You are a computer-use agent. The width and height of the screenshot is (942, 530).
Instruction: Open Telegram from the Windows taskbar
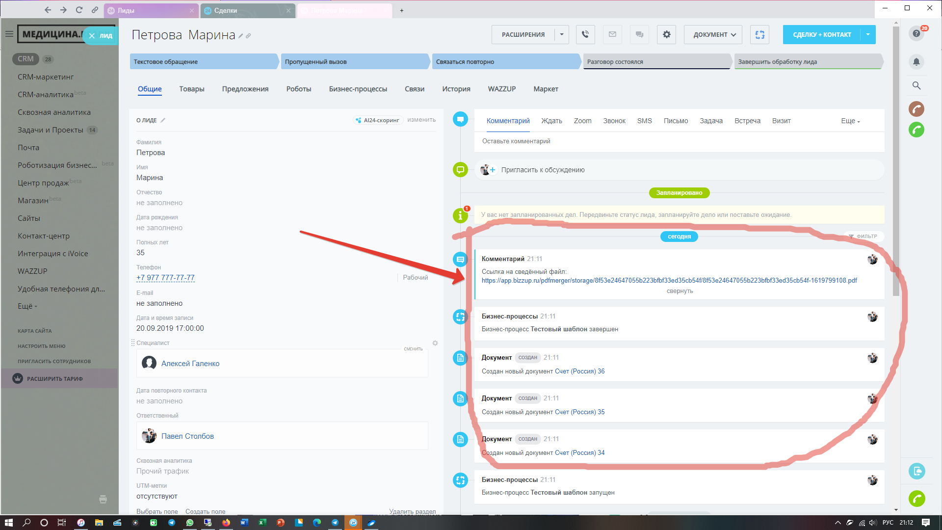(172, 523)
